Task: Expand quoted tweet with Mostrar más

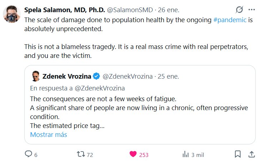Action: (x=49, y=135)
